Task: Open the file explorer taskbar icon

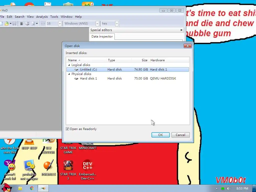Action: pos(20,188)
